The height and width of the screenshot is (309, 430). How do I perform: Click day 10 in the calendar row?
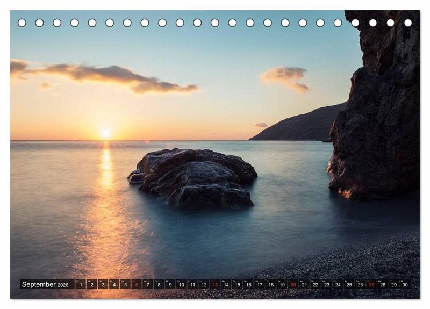click(x=181, y=285)
